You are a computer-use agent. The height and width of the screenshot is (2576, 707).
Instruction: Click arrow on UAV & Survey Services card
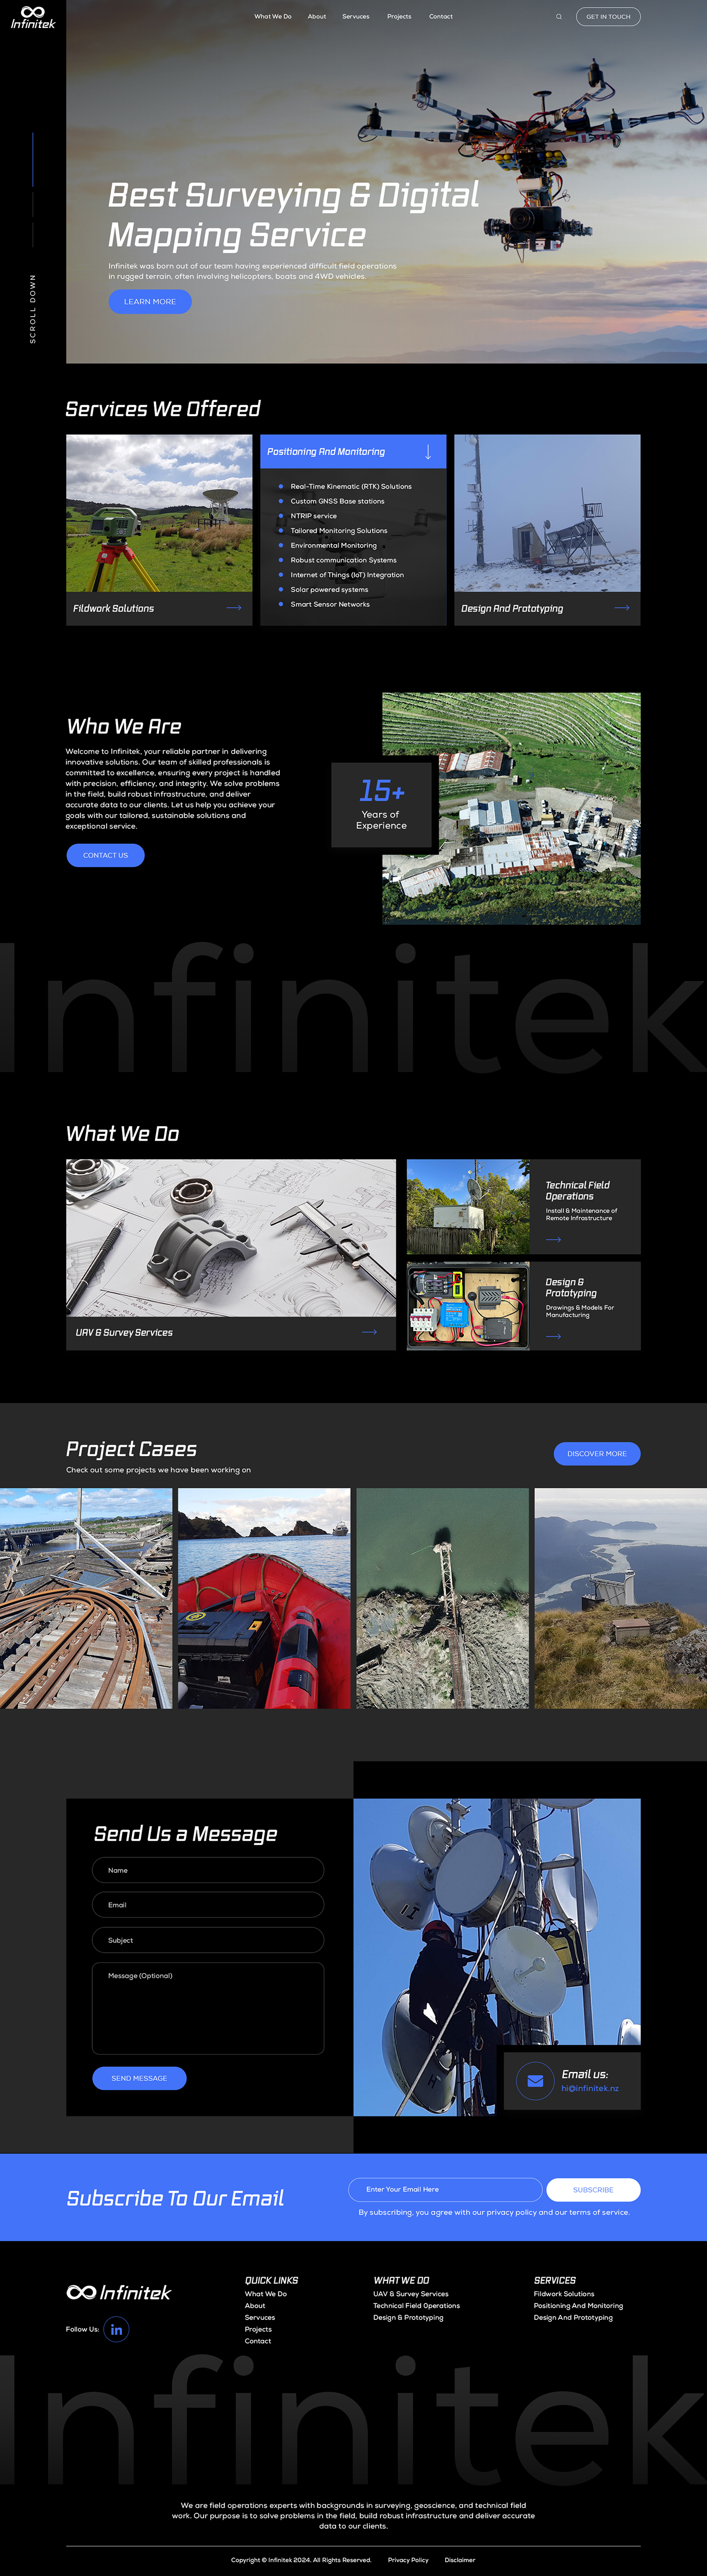pos(369,1332)
